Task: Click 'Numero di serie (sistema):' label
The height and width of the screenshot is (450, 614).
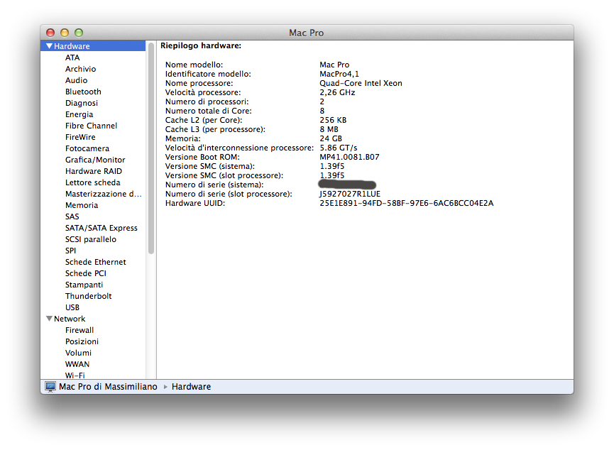Action: tap(214, 185)
